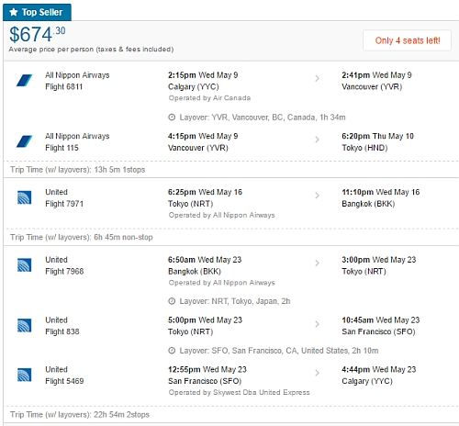Click the All Nippon Airways logo for Flight 6811
This screenshot has width=459, height=426.
coord(24,81)
